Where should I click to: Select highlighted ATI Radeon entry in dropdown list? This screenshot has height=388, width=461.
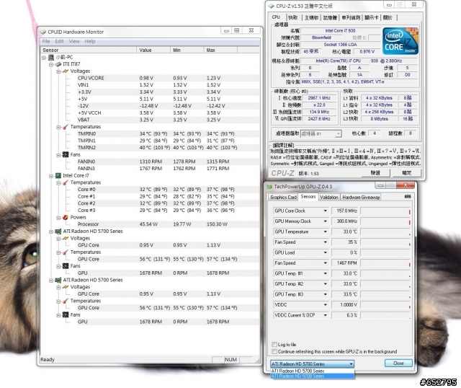[x=313, y=376]
